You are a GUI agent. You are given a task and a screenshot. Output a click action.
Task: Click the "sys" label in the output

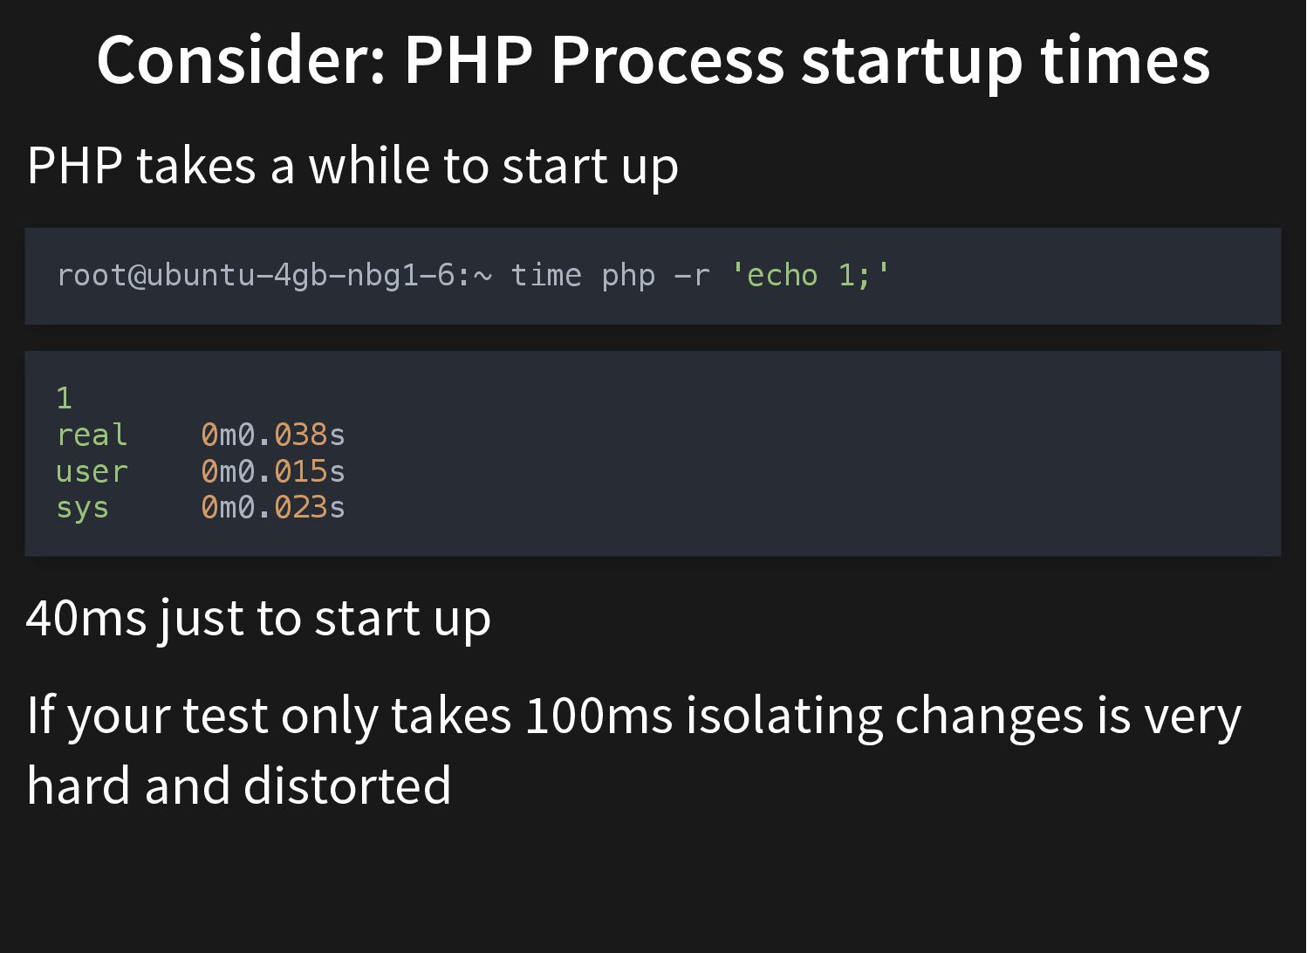[82, 507]
